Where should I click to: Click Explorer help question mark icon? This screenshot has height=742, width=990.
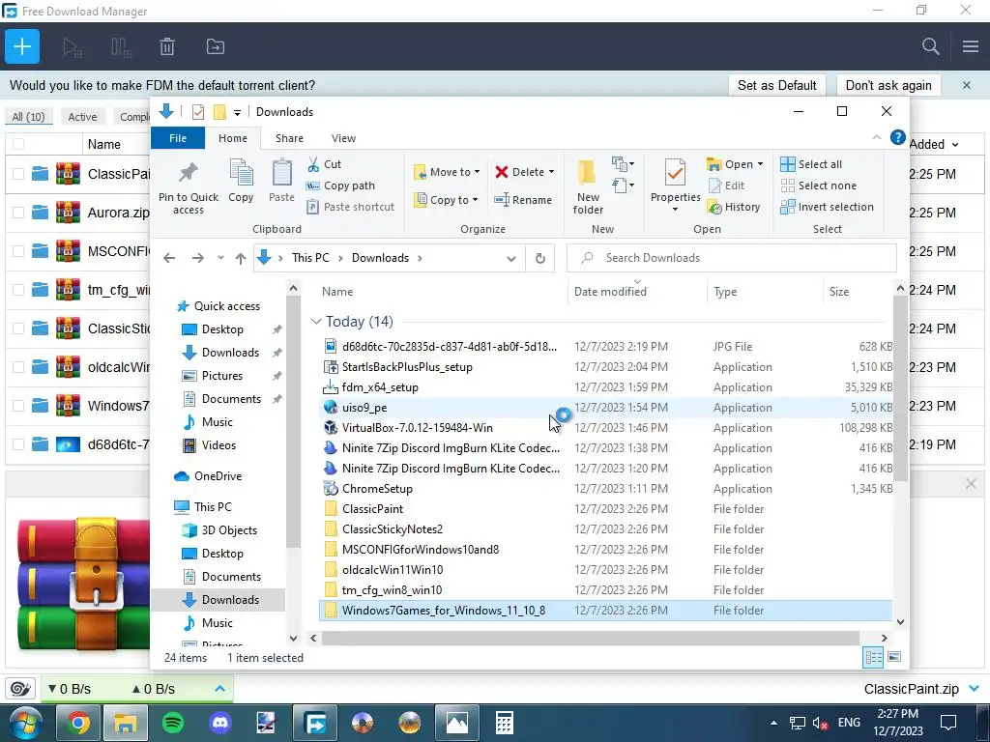(x=897, y=137)
